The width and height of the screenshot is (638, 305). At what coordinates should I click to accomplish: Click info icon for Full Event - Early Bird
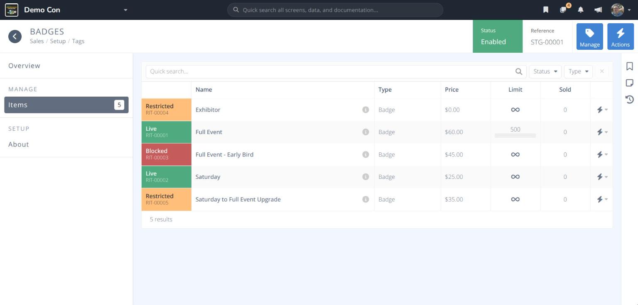(x=366, y=154)
